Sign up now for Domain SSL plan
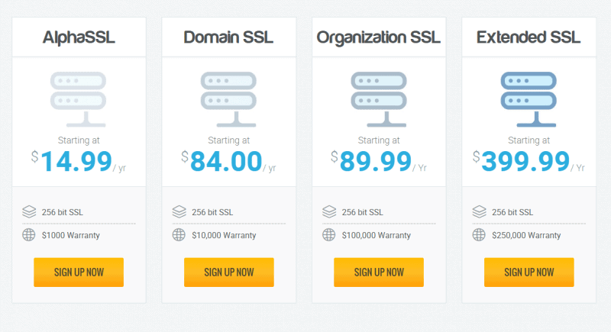Screen dimensions: 611x332 point(228,272)
